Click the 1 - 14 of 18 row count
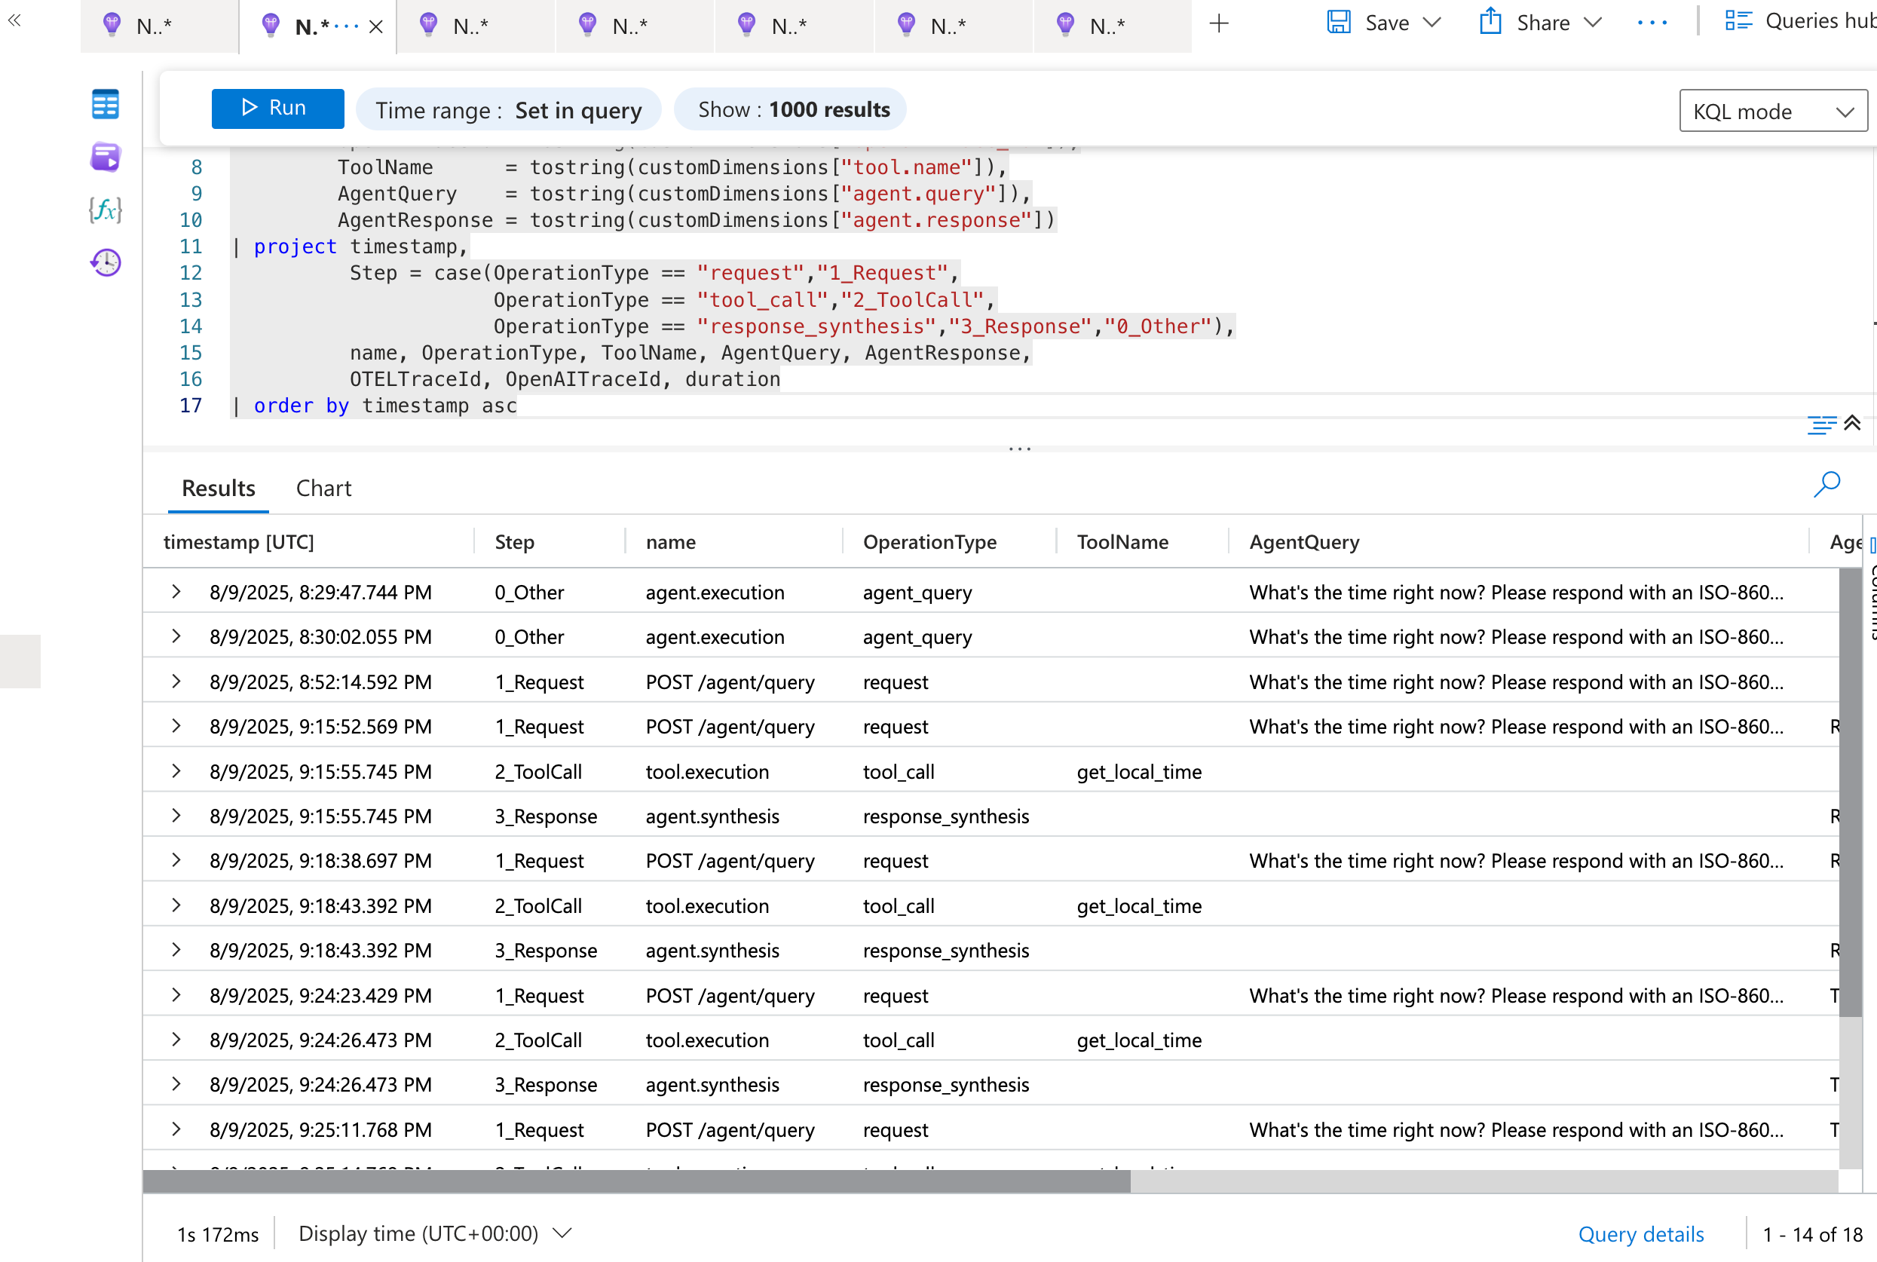The height and width of the screenshot is (1262, 1877). [x=1813, y=1235]
